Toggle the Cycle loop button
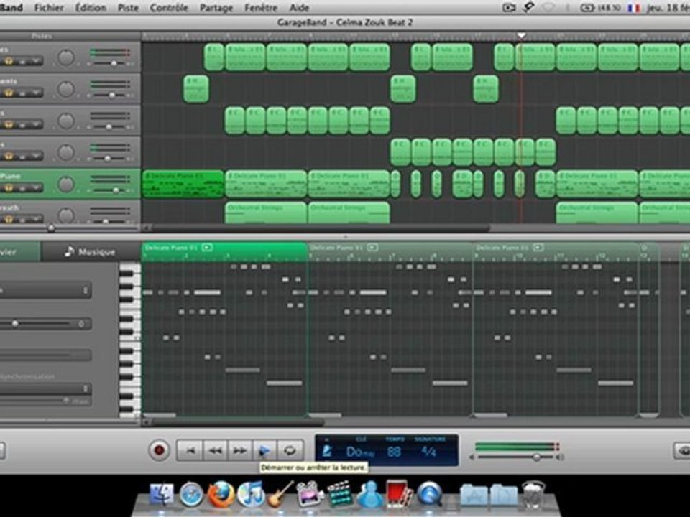 pyautogui.click(x=290, y=451)
